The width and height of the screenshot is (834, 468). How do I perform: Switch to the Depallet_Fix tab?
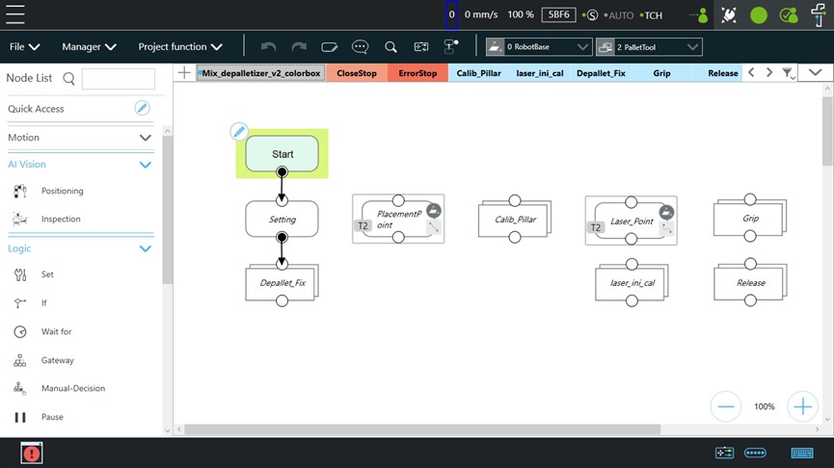(x=601, y=73)
